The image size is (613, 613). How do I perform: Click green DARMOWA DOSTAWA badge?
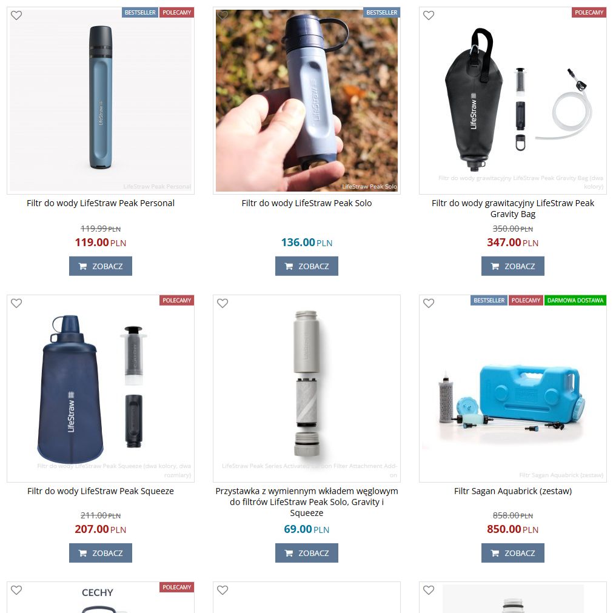click(575, 300)
